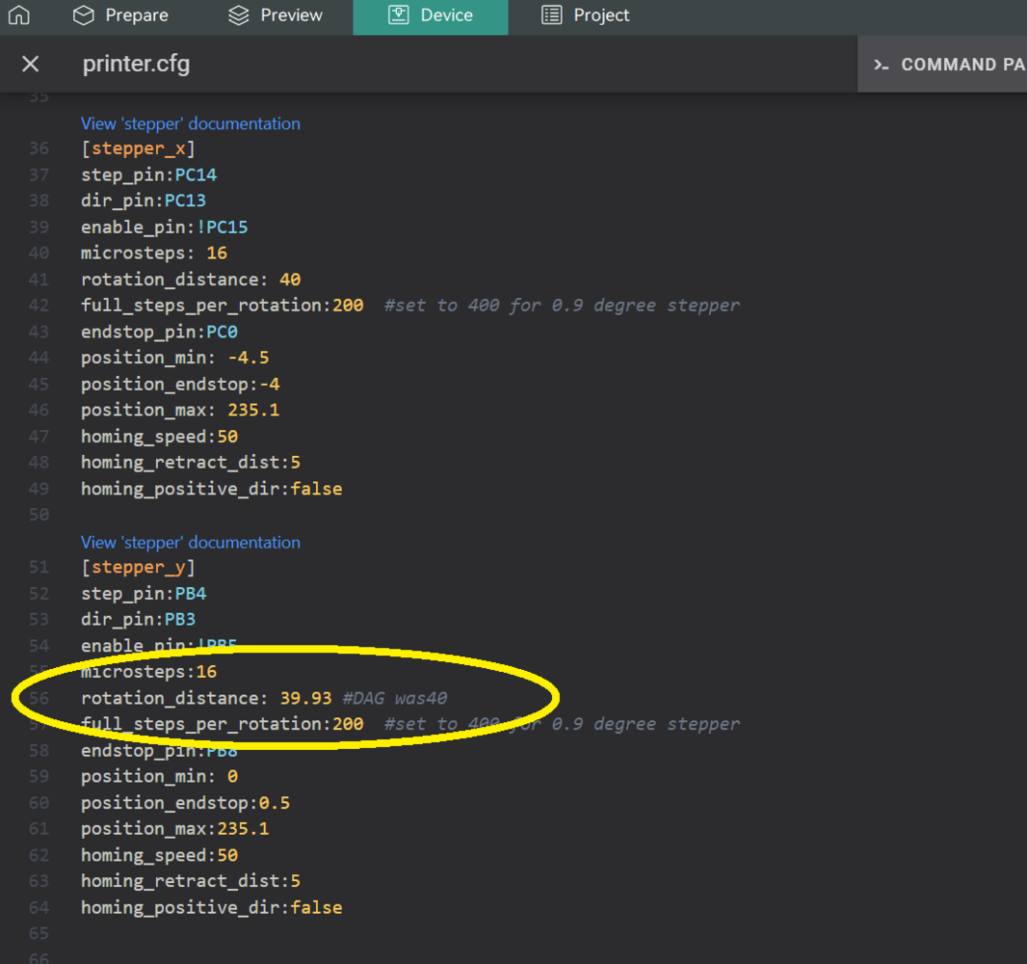
Task: Click the Project list icon
Action: click(551, 15)
